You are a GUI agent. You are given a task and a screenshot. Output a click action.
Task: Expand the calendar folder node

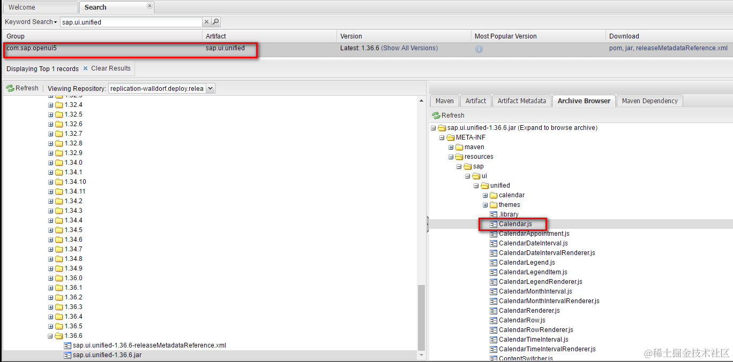coord(485,195)
